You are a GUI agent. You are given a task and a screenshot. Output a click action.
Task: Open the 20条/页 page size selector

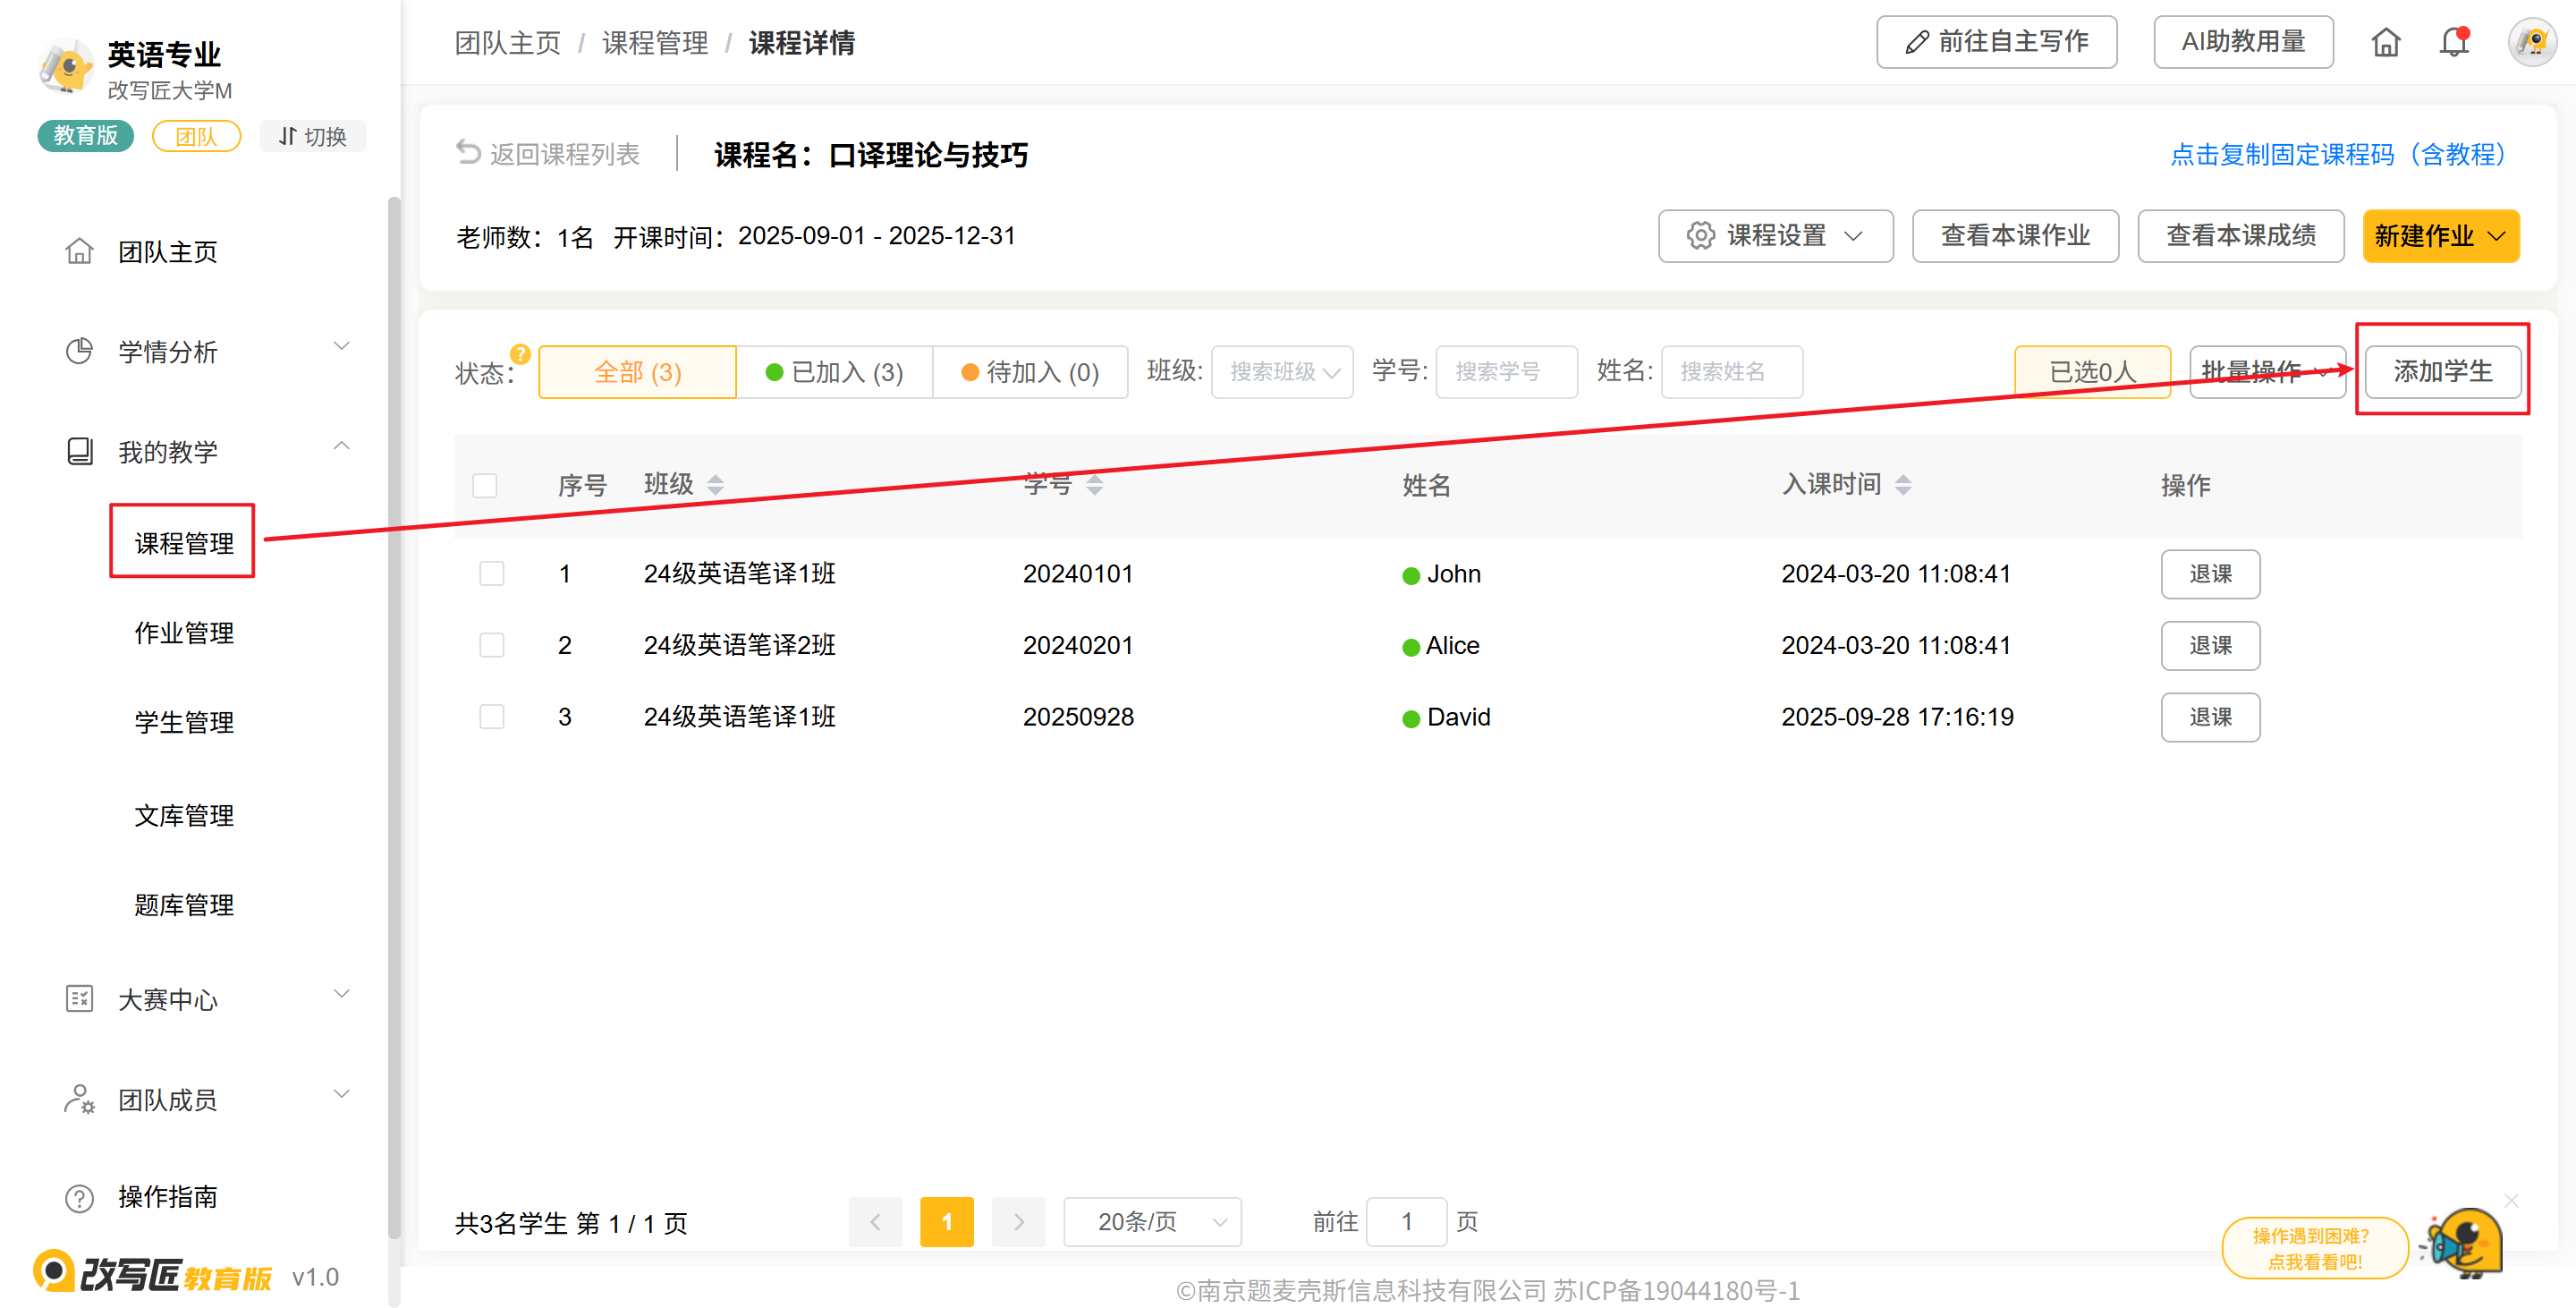(1152, 1221)
